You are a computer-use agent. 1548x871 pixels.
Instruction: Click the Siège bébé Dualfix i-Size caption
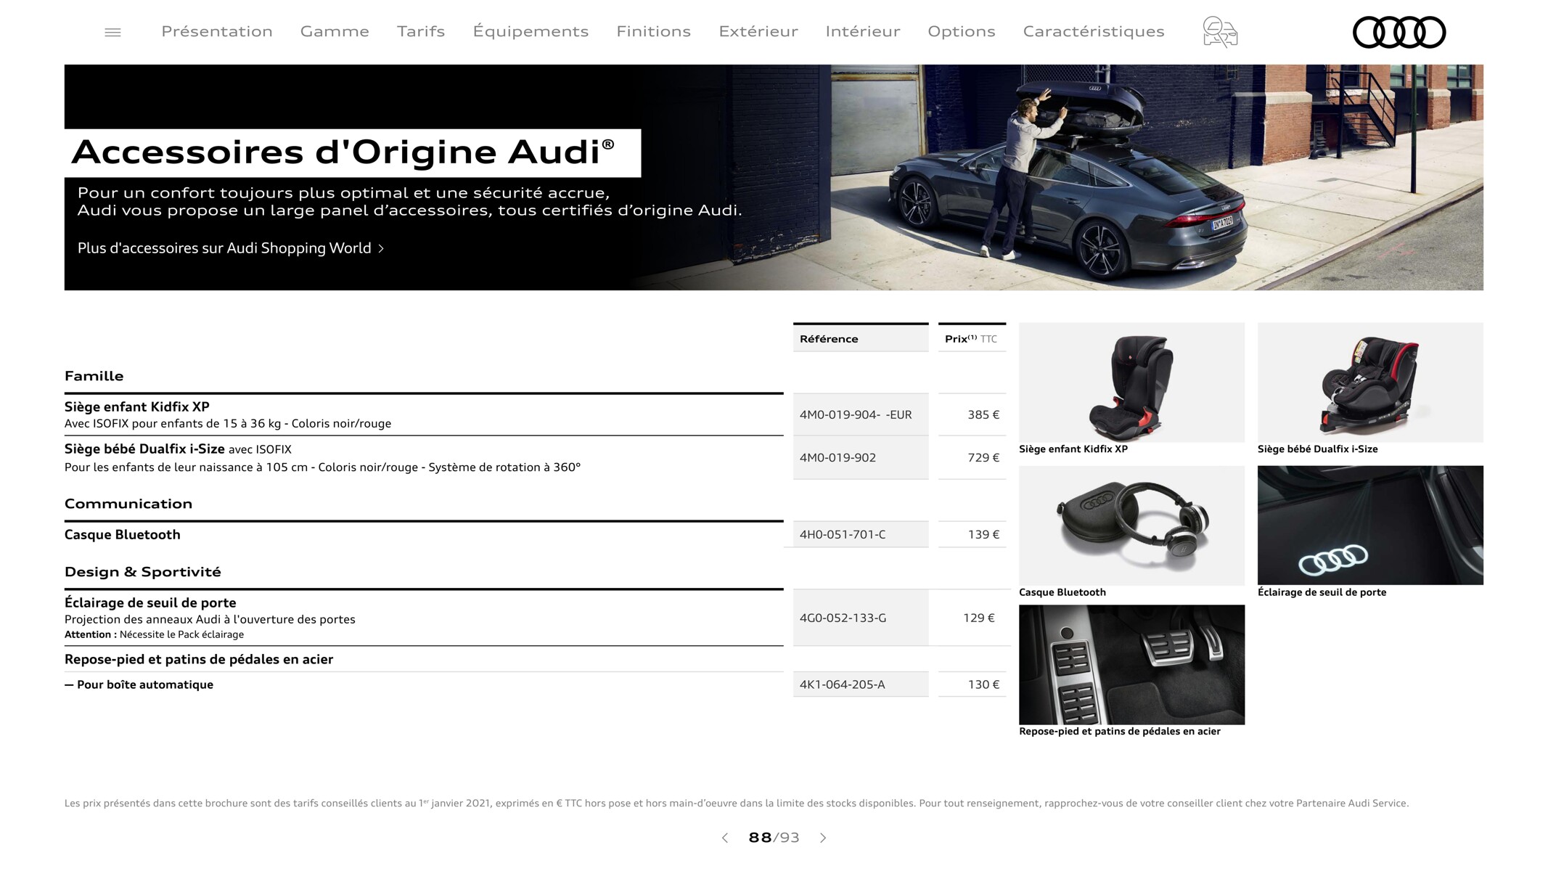coord(1317,449)
